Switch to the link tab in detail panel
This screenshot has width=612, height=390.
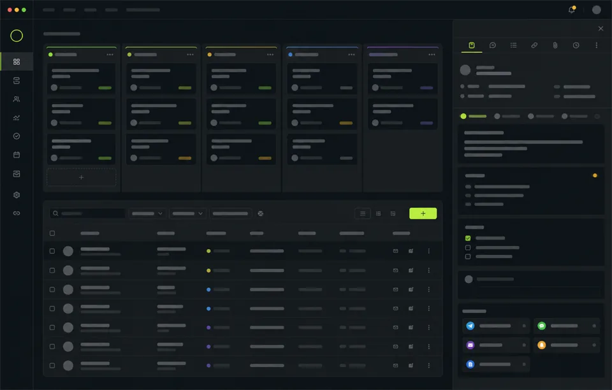(x=534, y=45)
